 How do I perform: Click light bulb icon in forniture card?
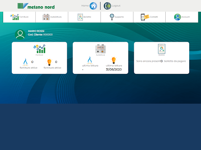tap(49, 62)
